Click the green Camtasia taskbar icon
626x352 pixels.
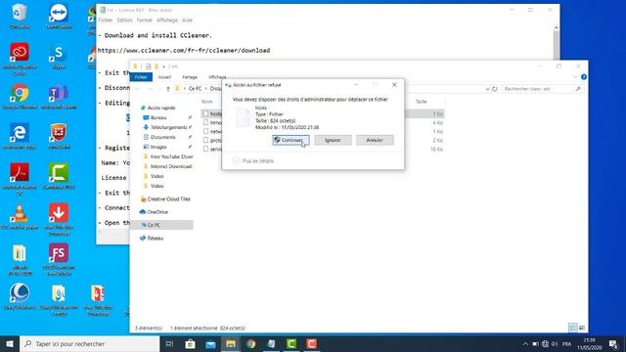291,343
